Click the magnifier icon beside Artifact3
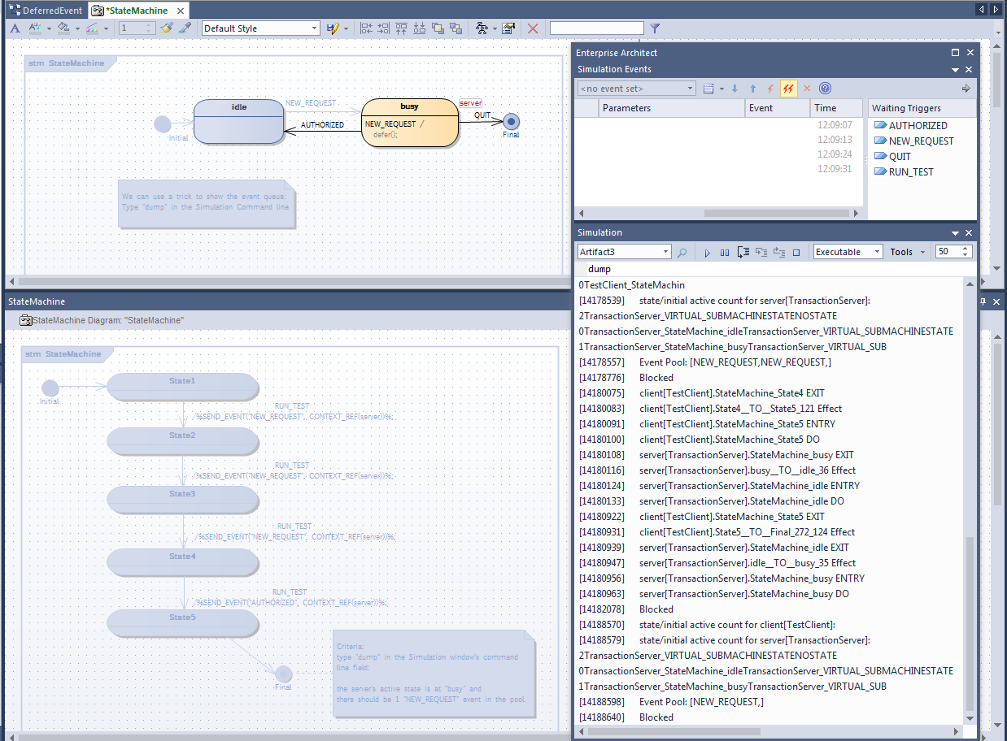The width and height of the screenshot is (1007, 741). pos(682,253)
